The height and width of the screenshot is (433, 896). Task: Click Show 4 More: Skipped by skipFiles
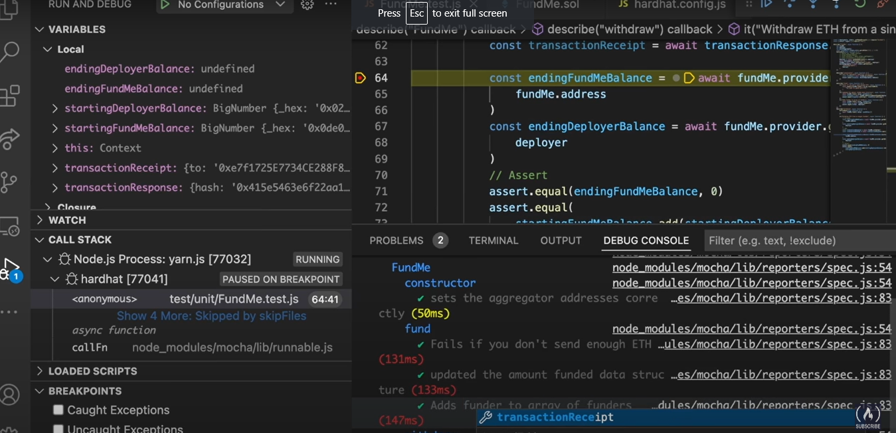click(x=212, y=316)
